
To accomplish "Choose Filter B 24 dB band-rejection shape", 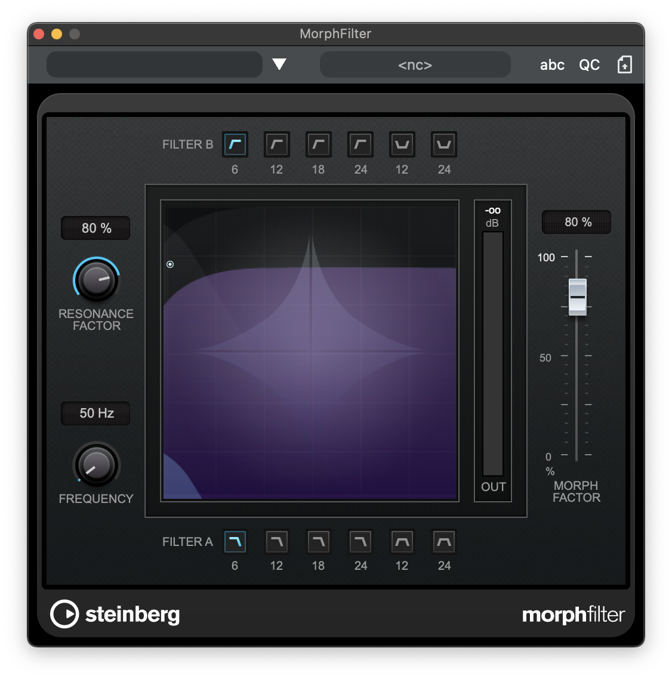I will point(444,144).
